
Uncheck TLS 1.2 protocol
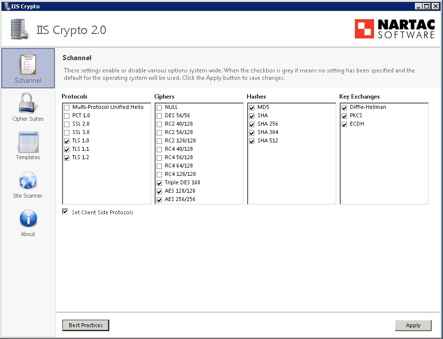pyautogui.click(x=66, y=158)
